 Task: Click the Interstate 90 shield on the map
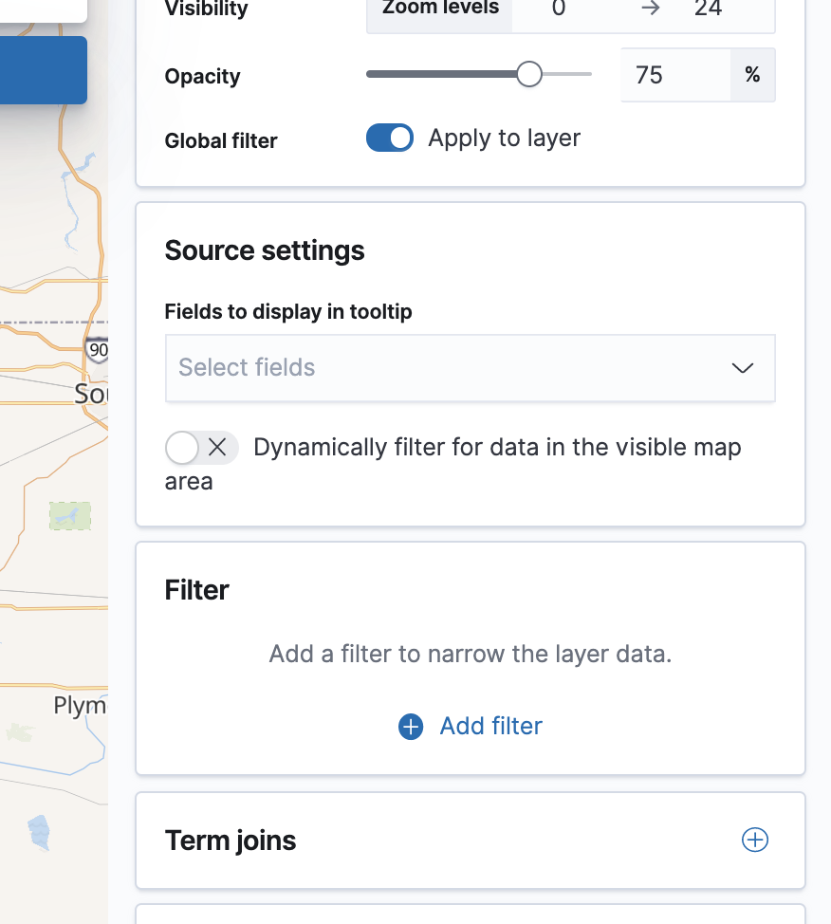(x=98, y=350)
